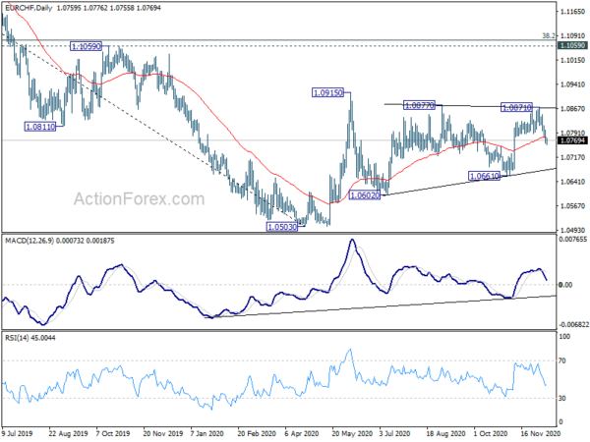Click the MACD -0.006822 axis value
The width and height of the screenshot is (590, 442).
tap(573, 324)
